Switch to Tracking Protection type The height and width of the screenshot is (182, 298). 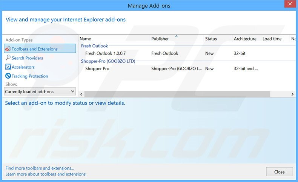pyautogui.click(x=30, y=76)
